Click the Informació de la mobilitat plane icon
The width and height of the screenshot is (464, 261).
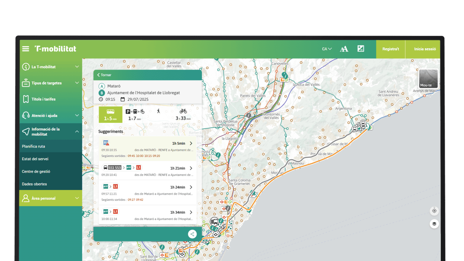[26, 132]
